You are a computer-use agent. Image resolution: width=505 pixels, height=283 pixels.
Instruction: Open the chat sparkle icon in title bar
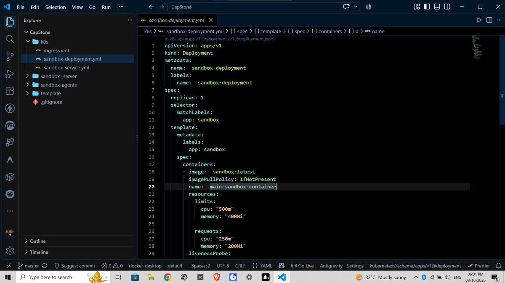(x=347, y=7)
